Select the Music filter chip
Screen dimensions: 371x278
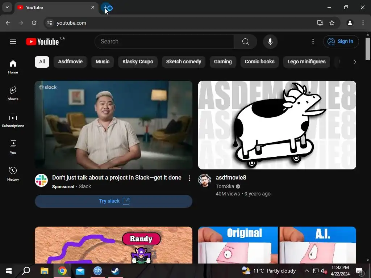pos(103,62)
